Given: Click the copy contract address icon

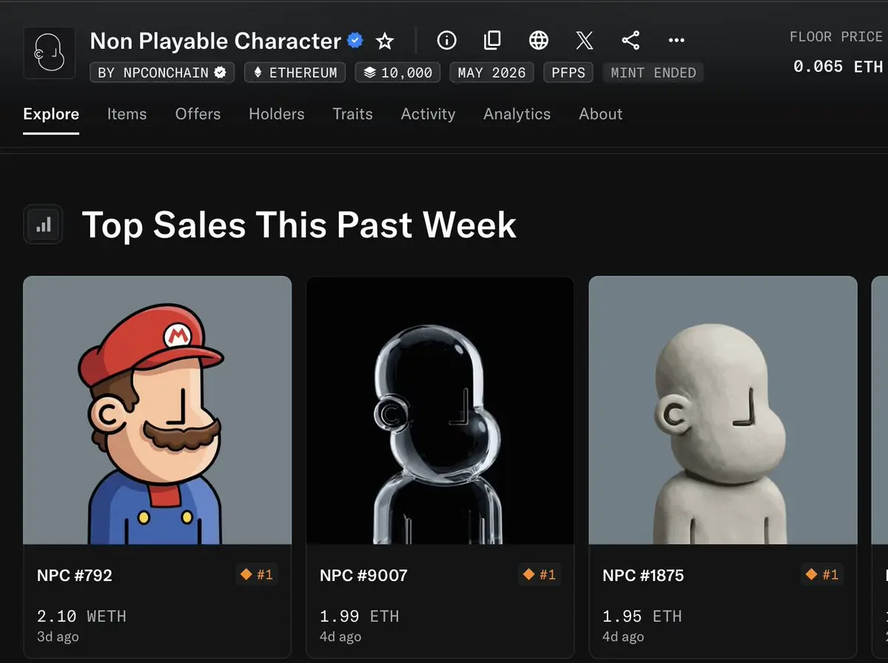Looking at the screenshot, I should pos(492,40).
